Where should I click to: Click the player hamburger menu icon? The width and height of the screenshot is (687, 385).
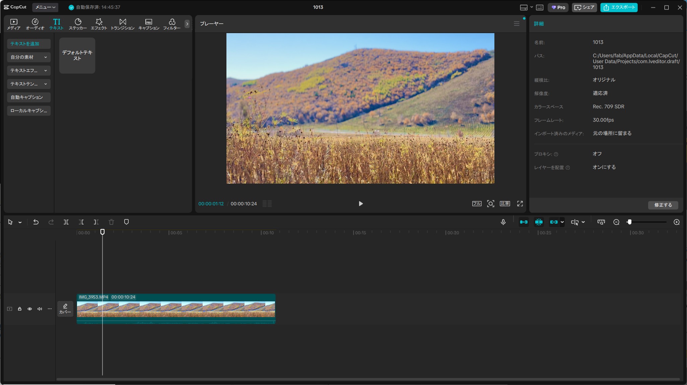click(x=517, y=24)
